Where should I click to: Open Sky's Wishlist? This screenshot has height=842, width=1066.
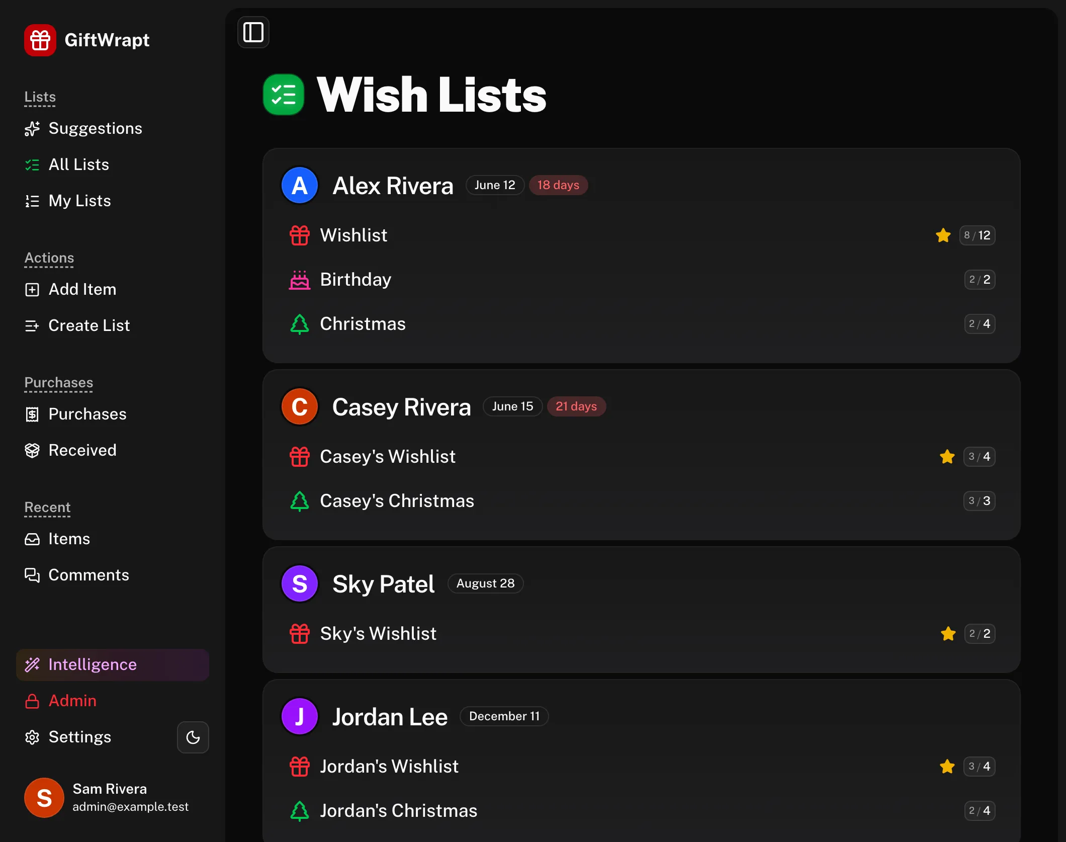tap(642, 634)
